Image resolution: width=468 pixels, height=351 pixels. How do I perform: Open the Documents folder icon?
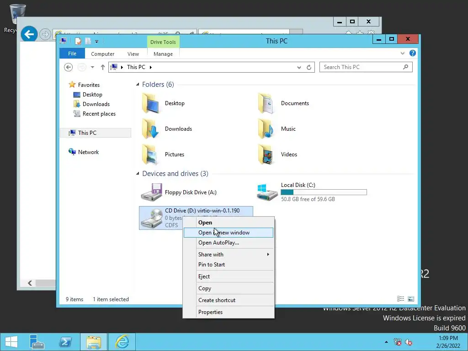[266, 103]
